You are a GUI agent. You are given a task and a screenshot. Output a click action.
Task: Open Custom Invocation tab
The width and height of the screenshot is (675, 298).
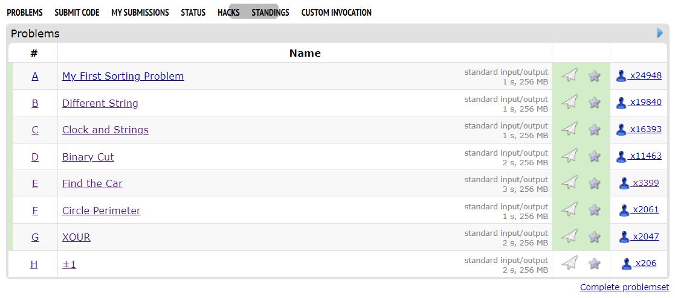tap(336, 12)
